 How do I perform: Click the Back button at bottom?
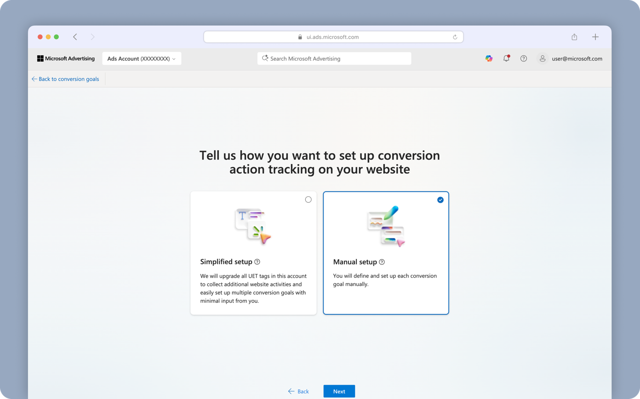pyautogui.click(x=298, y=391)
